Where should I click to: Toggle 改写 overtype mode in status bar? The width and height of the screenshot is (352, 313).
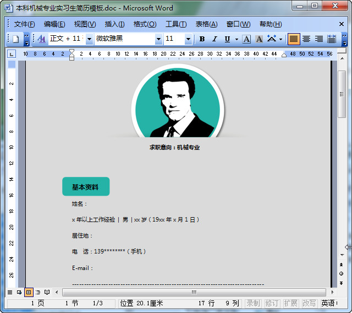pyautogui.click(x=309, y=303)
